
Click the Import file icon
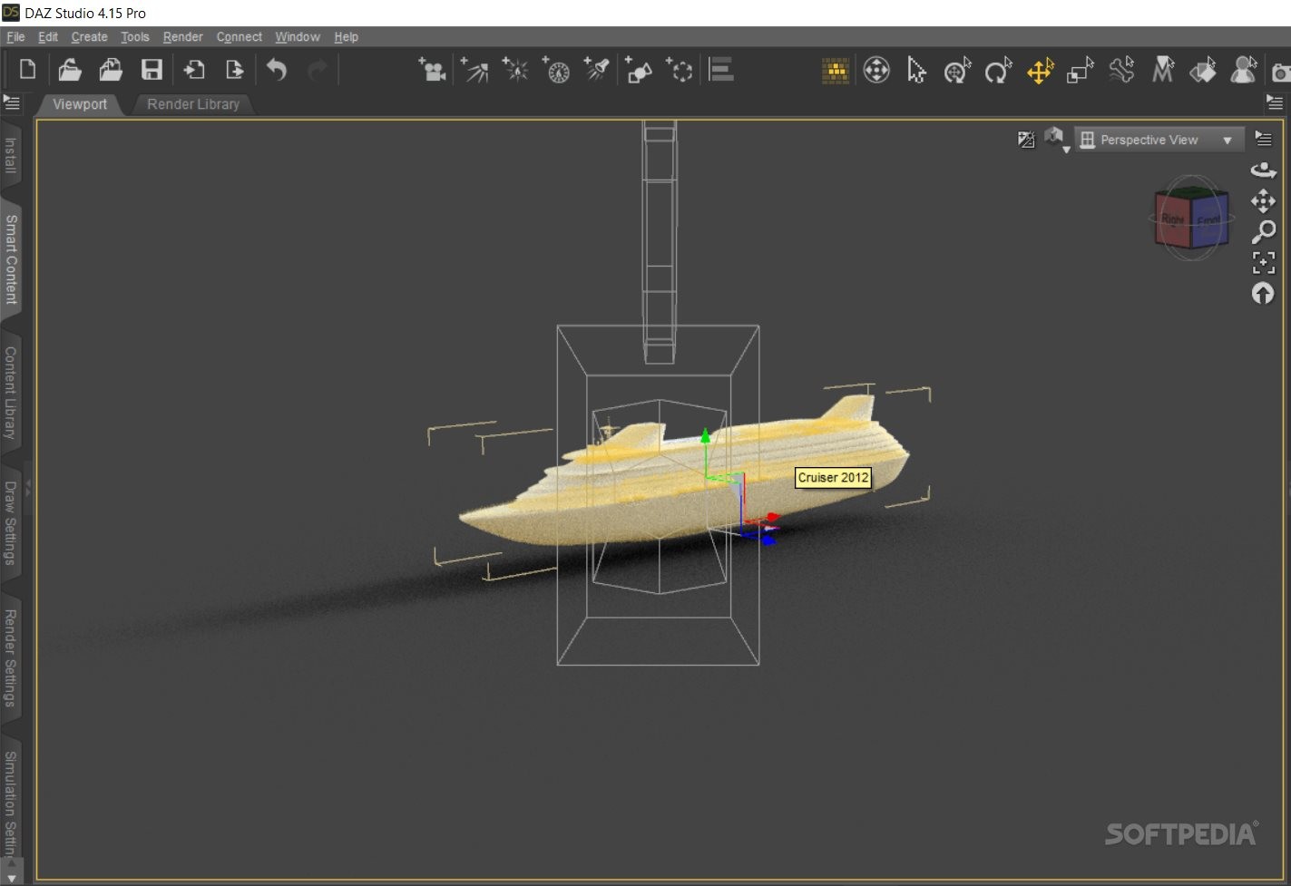pos(193,70)
